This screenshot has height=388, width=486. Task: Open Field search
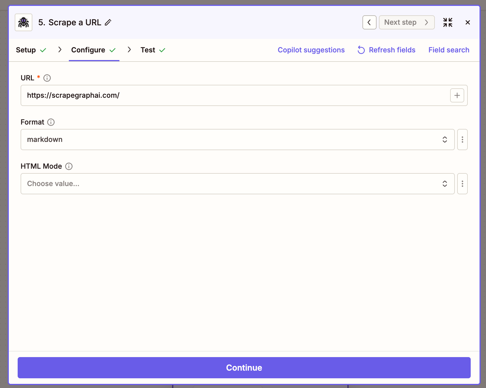pos(449,50)
